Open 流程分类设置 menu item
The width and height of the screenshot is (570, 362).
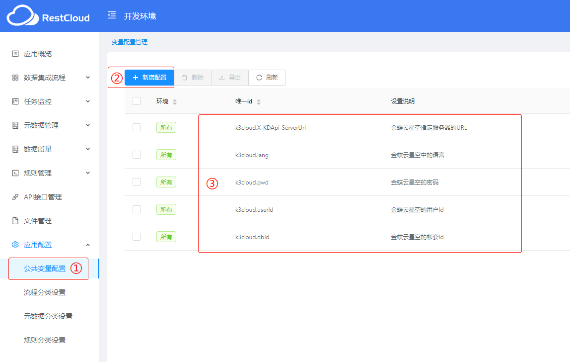click(x=45, y=292)
